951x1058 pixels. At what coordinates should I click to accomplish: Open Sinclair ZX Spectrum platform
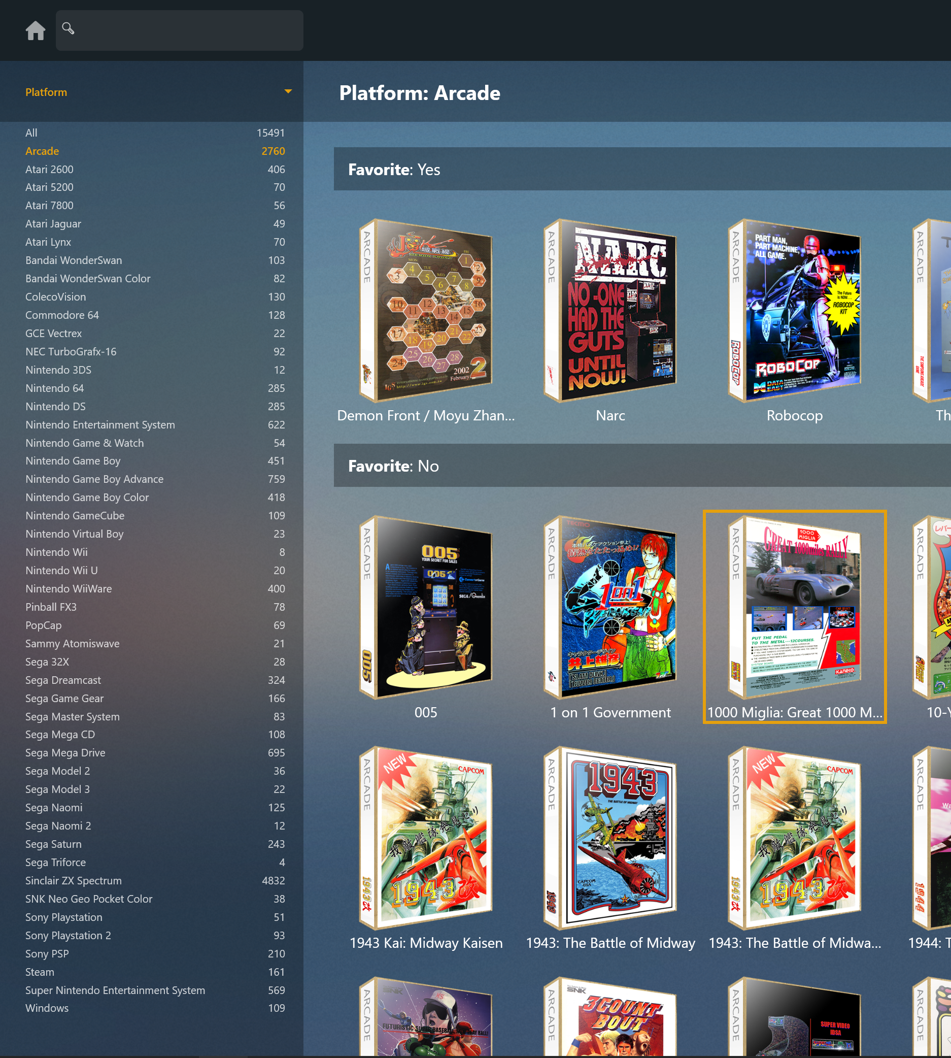click(155, 881)
